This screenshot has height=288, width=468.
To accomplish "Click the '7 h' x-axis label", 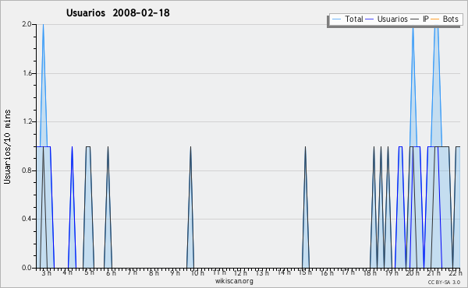I will [133, 272].
